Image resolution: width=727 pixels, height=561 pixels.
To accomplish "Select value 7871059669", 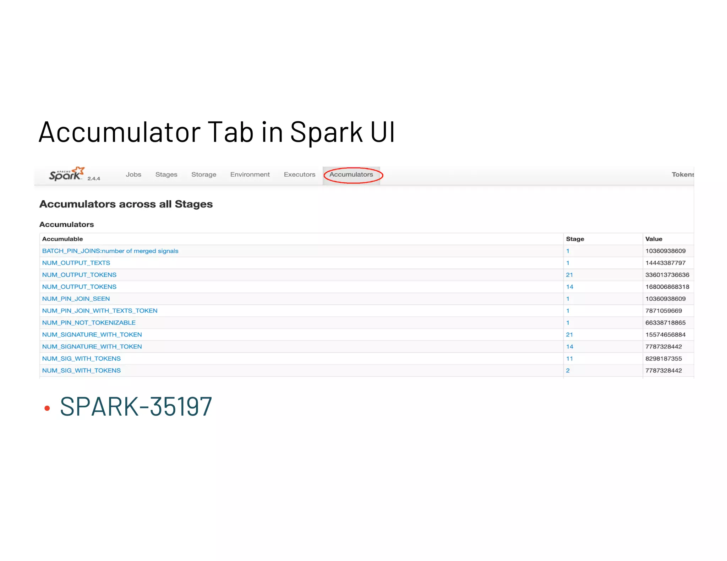I will coord(663,311).
